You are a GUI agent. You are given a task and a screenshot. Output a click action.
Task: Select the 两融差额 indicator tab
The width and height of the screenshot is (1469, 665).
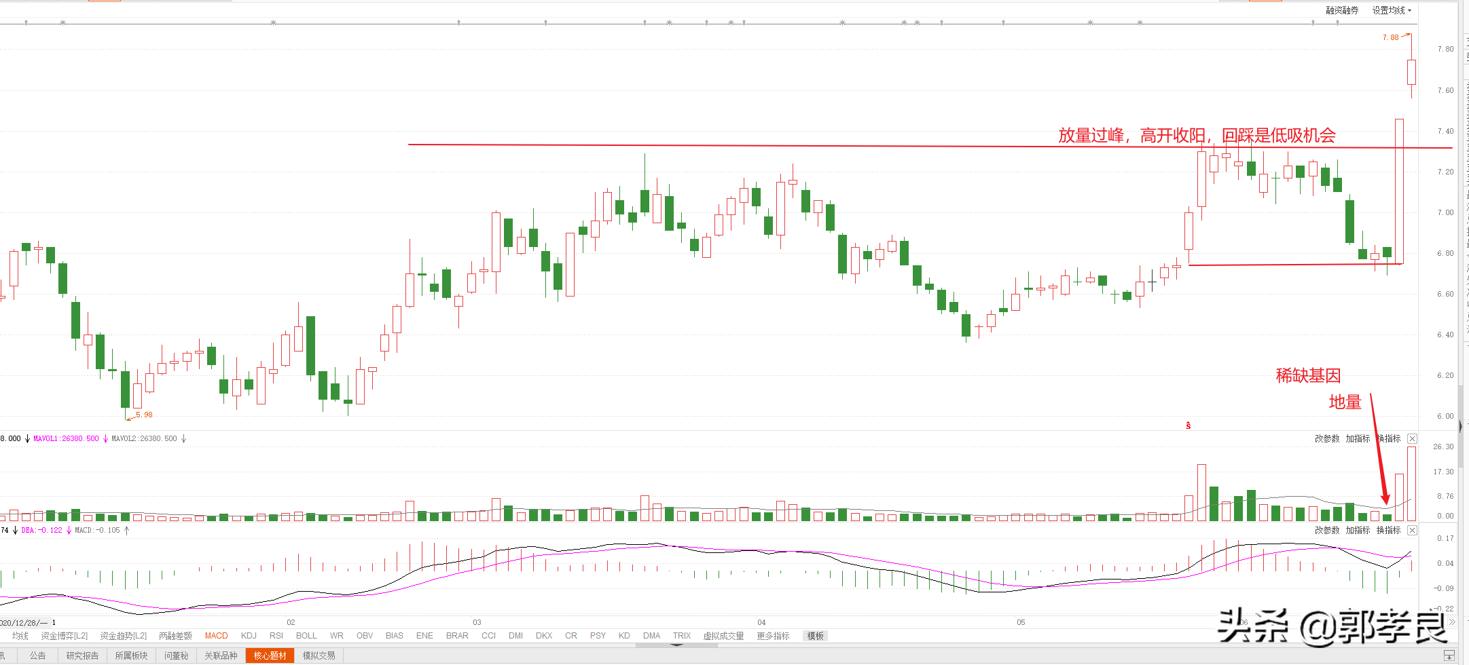tap(175, 636)
